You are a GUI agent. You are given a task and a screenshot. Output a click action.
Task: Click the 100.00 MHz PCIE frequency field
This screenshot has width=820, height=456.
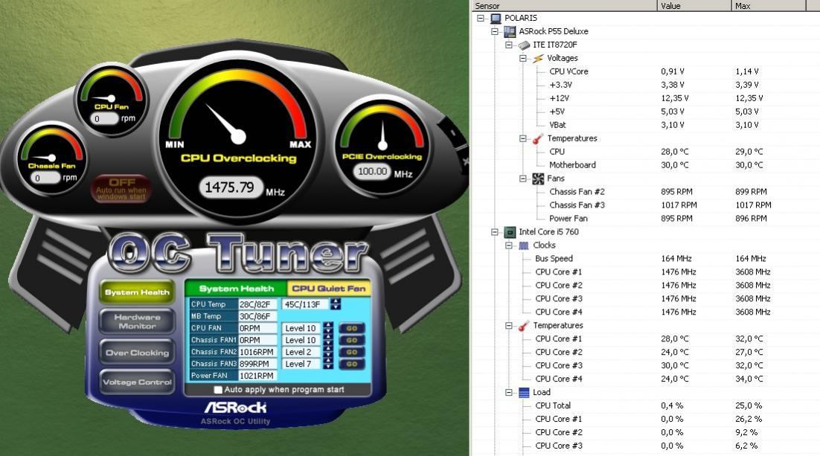372,172
